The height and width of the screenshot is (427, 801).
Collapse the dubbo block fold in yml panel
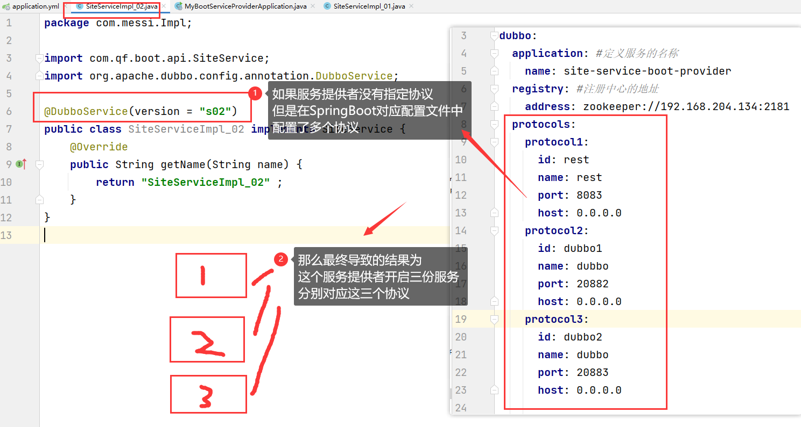tap(494, 35)
